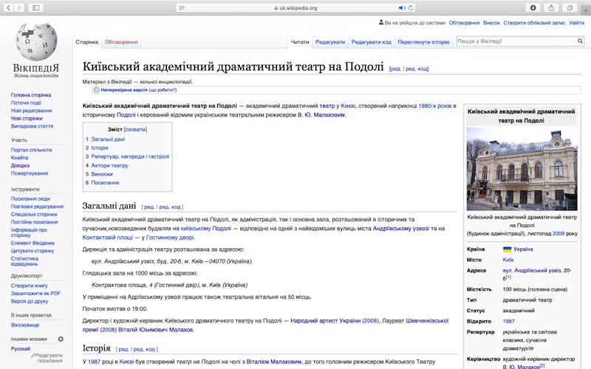This screenshot has width=591, height=369.
Task: Open Вікісховище link
Action: (x=25, y=325)
